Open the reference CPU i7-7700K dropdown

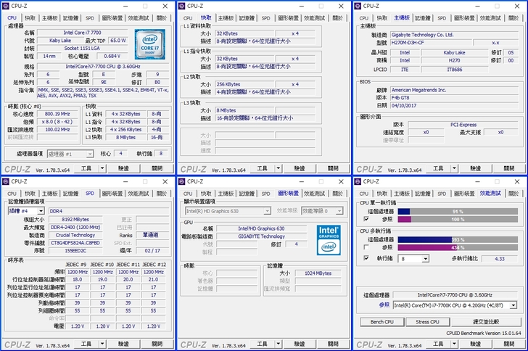pos(513,305)
